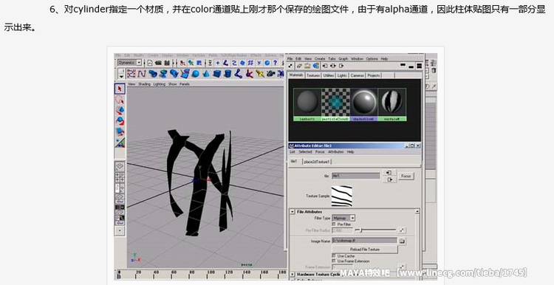Select the arrow Select tool in toolbox

[120, 89]
